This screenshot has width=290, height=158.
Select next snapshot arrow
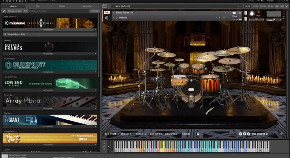click(x=219, y=18)
